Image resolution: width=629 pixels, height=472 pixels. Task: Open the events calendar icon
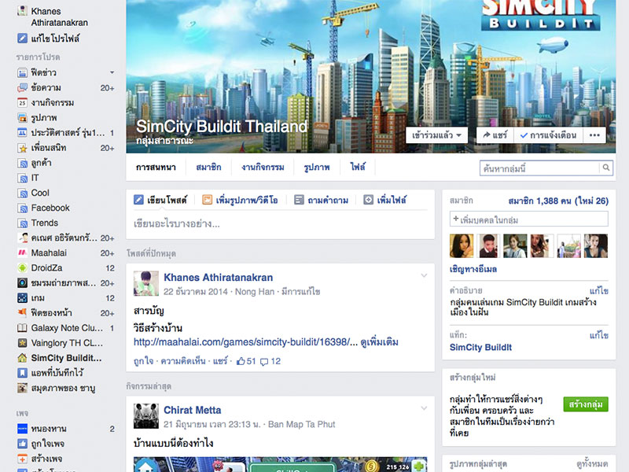tap(22, 103)
